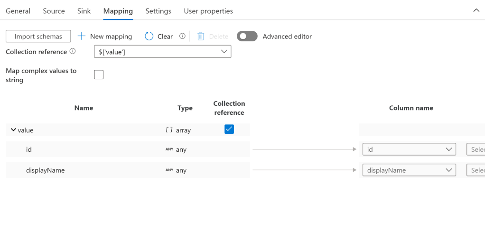Screen dimensions: 485x250
Task: Click the info icon beside Collection reference label
Action: click(x=73, y=51)
